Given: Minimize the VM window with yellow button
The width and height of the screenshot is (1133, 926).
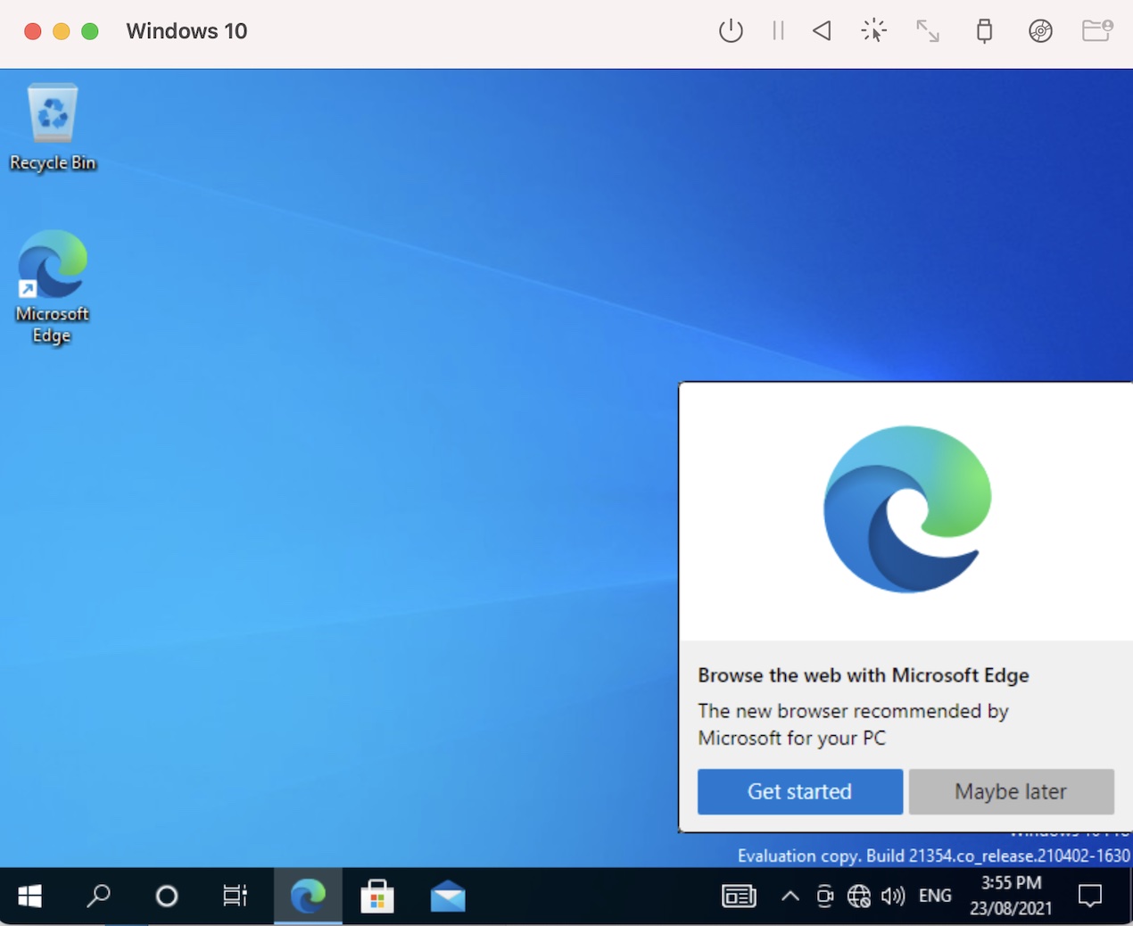Looking at the screenshot, I should 62,31.
